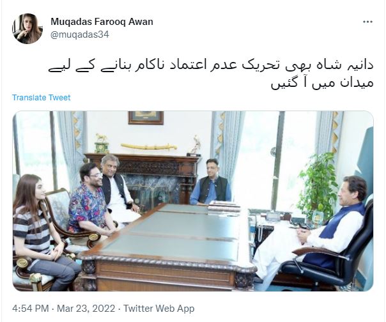386x322 pixels.
Task: Open the @muqadas34 handle link
Action: coord(79,34)
